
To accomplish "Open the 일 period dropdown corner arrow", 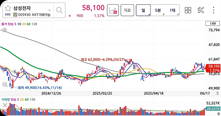I will click(149, 14).
